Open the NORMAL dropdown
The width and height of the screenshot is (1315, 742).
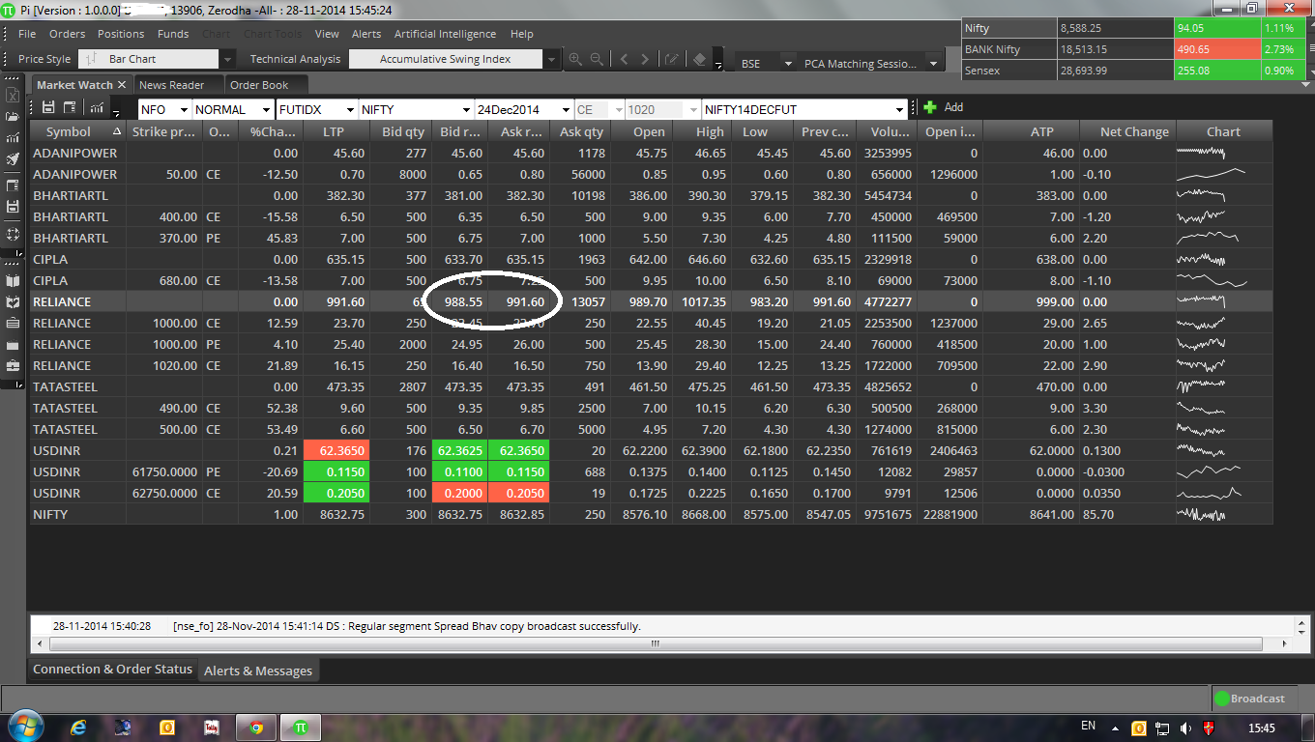[x=265, y=109]
